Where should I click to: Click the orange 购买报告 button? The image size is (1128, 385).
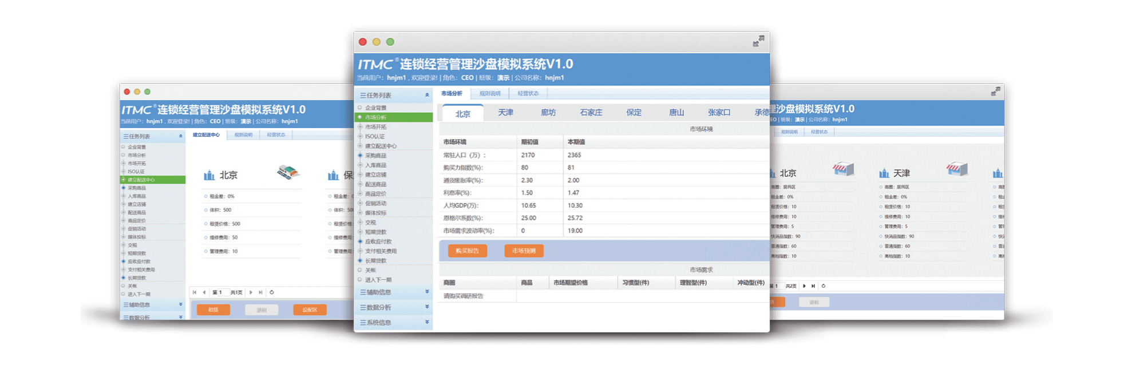pos(468,251)
